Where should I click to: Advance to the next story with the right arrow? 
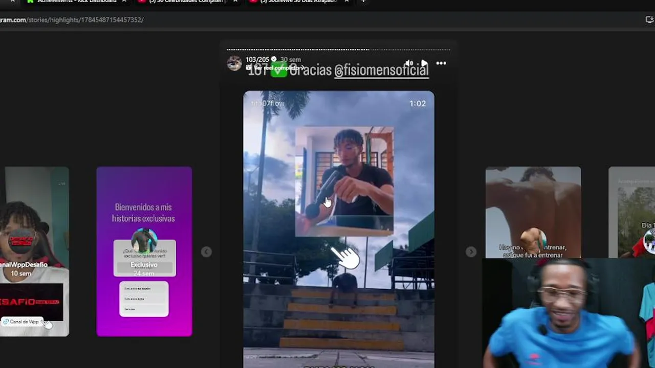click(x=471, y=251)
